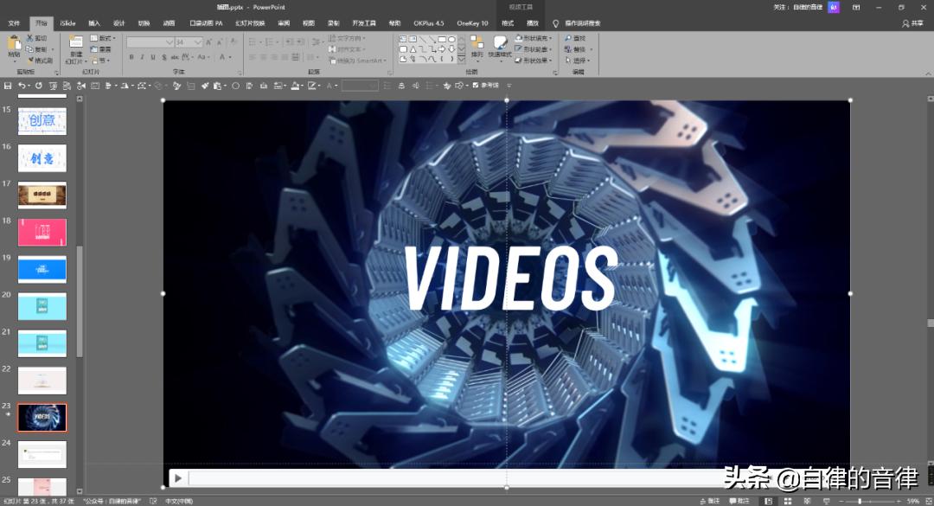
Task: Play the video on the slide
Action: click(177, 477)
